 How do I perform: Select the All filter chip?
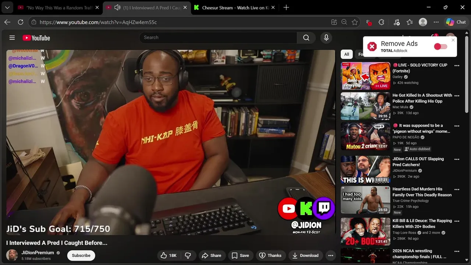click(x=347, y=54)
